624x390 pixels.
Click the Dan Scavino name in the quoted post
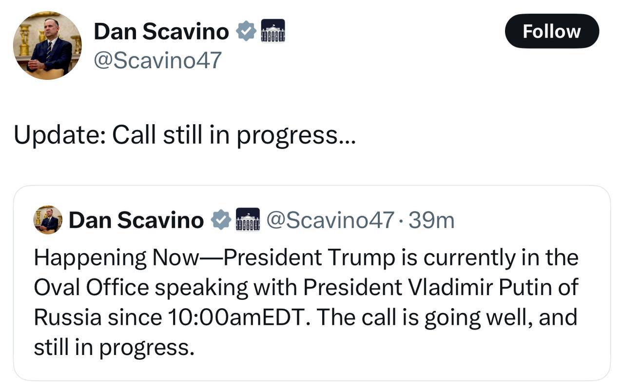point(136,220)
